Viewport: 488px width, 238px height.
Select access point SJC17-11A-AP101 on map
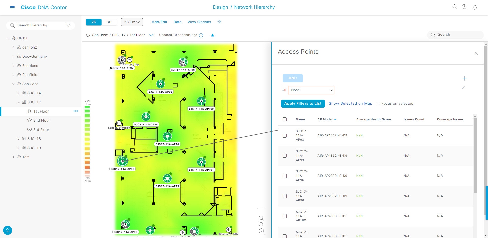tap(201, 162)
